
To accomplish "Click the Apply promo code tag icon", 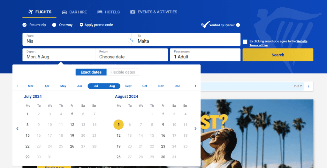I will (x=81, y=25).
